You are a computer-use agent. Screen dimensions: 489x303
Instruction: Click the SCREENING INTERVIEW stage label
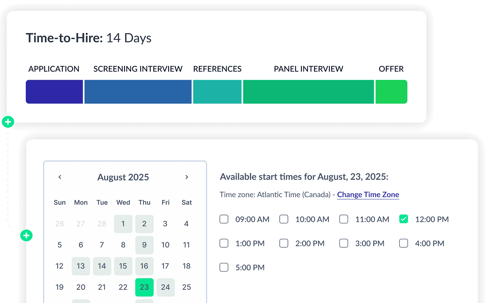(x=138, y=69)
